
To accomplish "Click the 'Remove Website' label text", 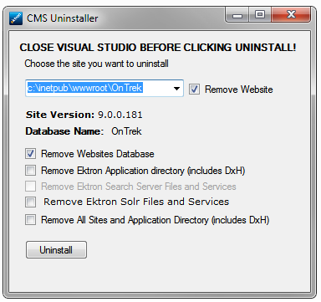I will [239, 90].
